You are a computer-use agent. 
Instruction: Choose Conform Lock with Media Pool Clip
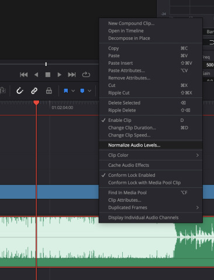tap(151, 183)
